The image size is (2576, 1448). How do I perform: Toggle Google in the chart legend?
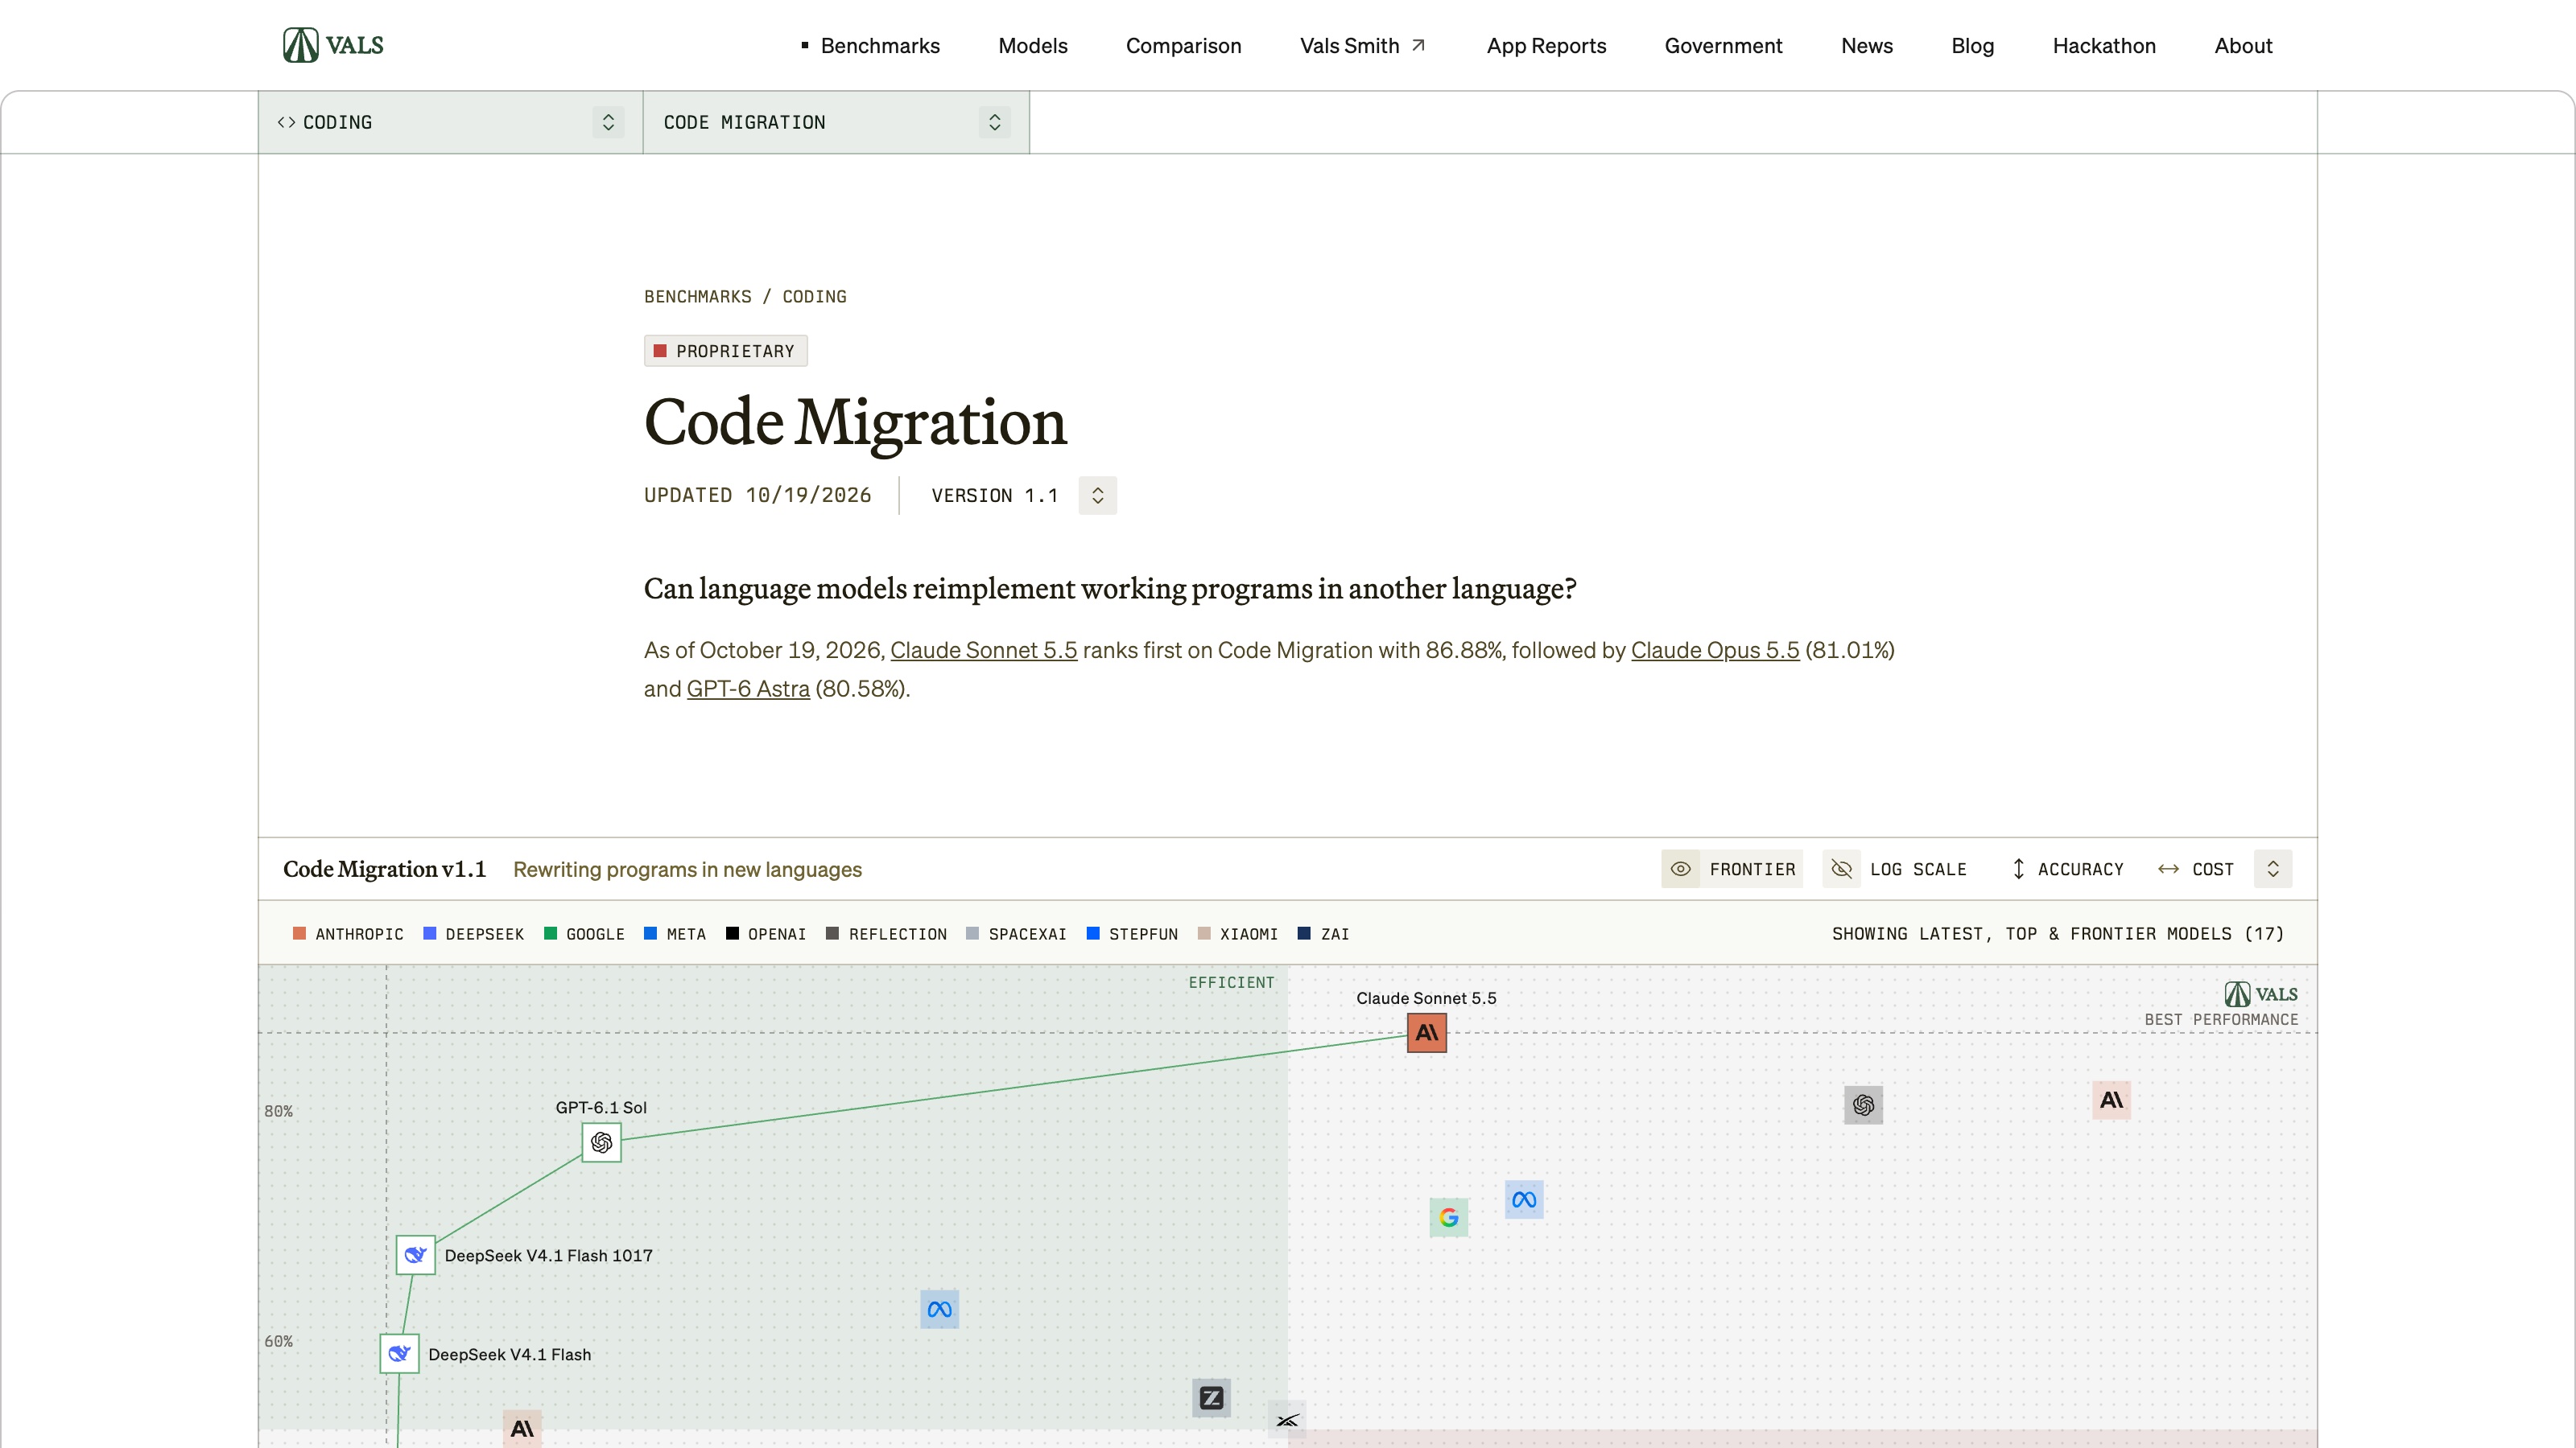[x=584, y=933]
